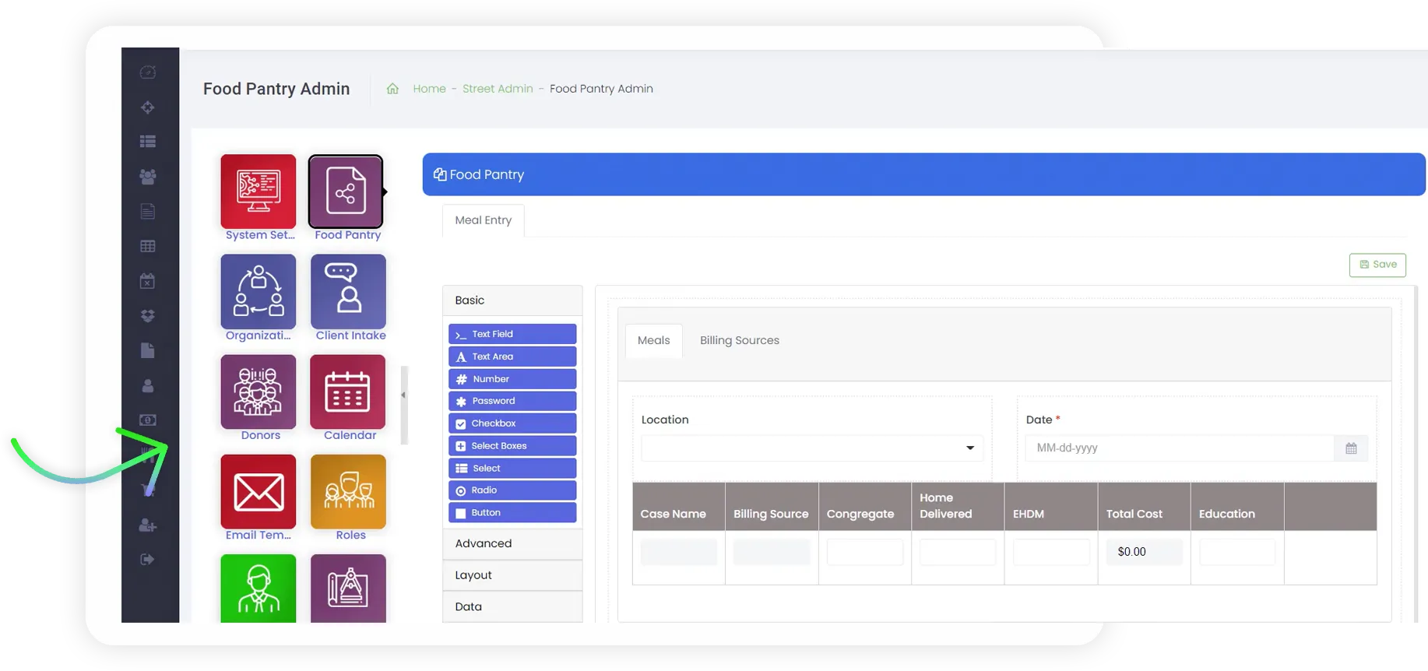Screen dimensions: 1428x671
Task: Select the Meal Entry tab
Action: click(483, 220)
